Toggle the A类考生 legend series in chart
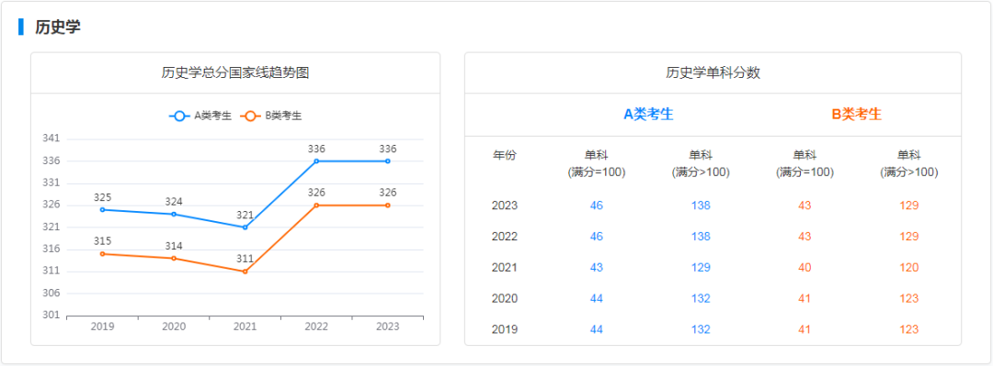 coord(200,116)
